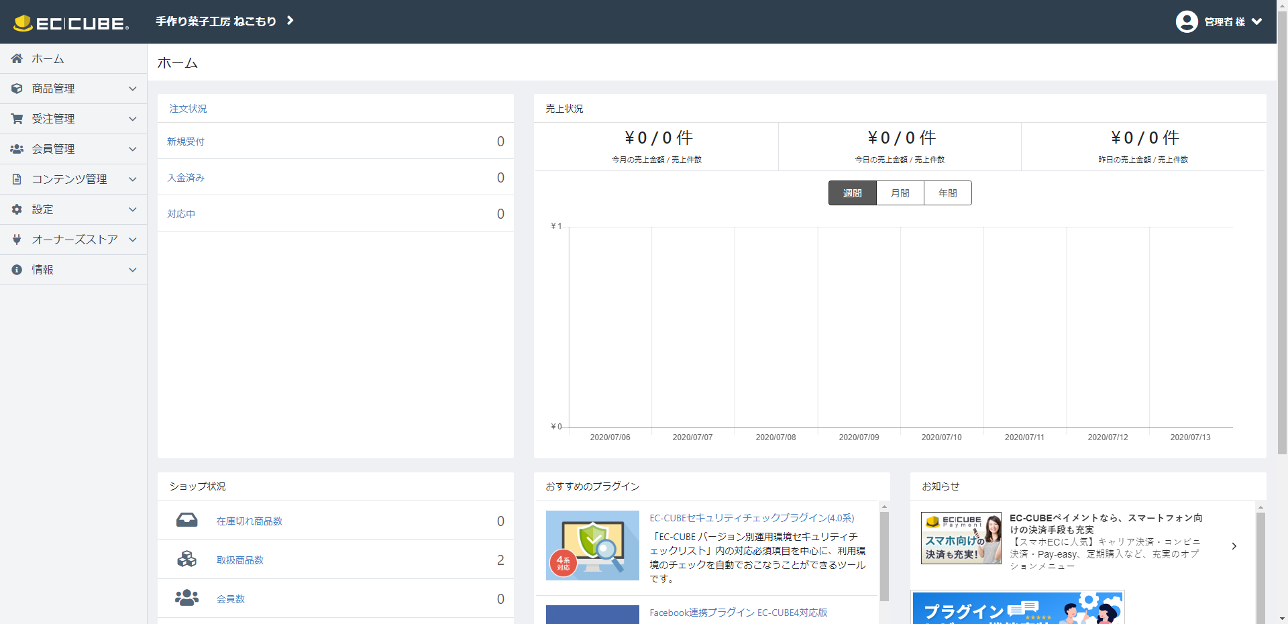Click the EC-CUBE Payment news thumbnail
The width and height of the screenshot is (1288, 624).
pyautogui.click(x=961, y=538)
